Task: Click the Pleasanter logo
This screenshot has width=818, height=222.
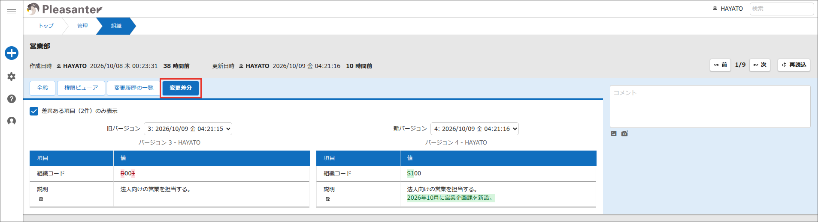Action: pos(64,9)
